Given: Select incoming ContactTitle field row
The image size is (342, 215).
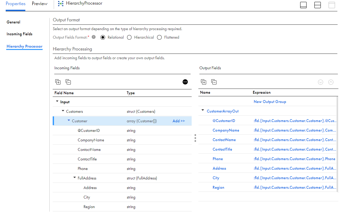Looking at the screenshot, I should tap(122, 159).
